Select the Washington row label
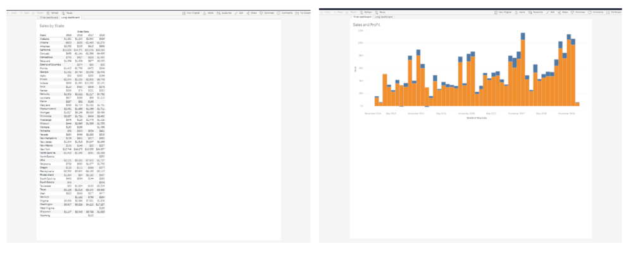This screenshot has height=253, width=633. click(x=46, y=204)
